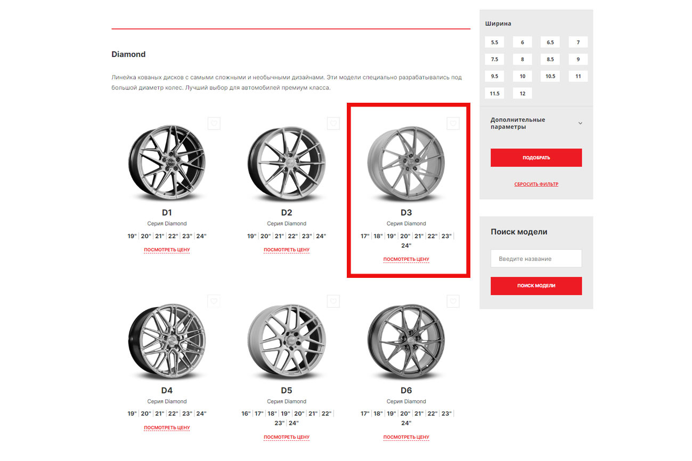Add D1 wheel to favorites heart icon

click(214, 124)
